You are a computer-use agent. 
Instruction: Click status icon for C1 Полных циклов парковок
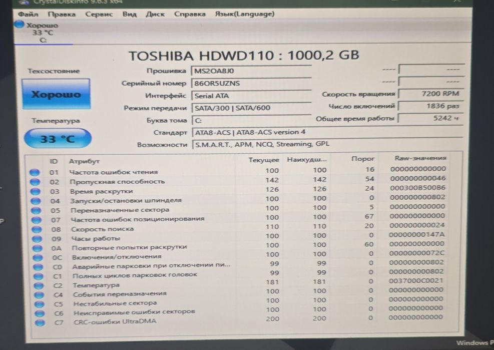(38, 276)
